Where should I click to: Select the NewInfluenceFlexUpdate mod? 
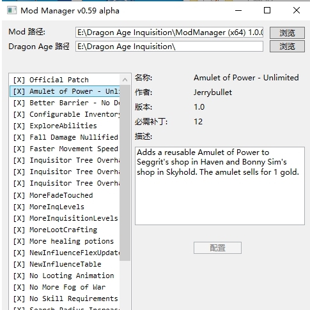pyautogui.click(x=65, y=253)
